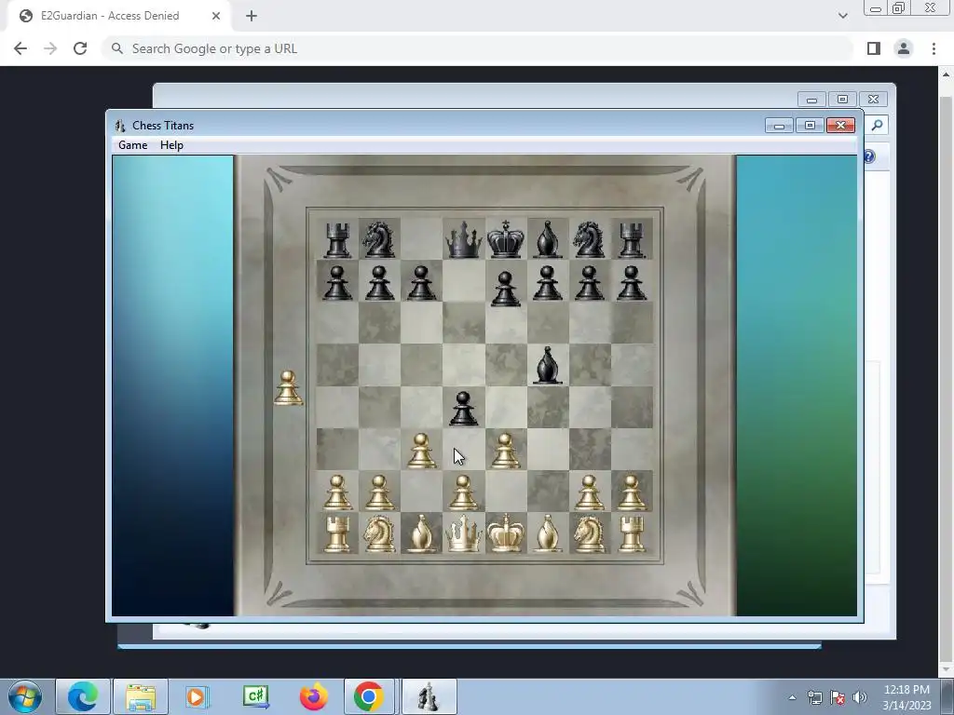Viewport: 954px width, 715px height.
Task: Pick the white rook on h1
Action: pyautogui.click(x=632, y=533)
